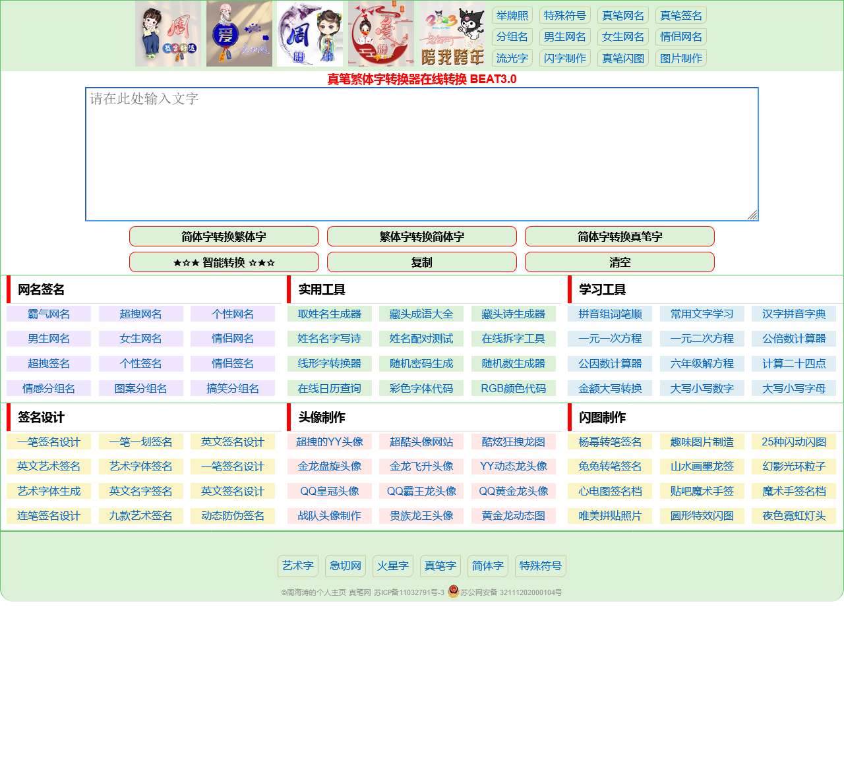844x769 pixels.
Task: Open the '藏头诗生成器' link
Action: tap(514, 314)
